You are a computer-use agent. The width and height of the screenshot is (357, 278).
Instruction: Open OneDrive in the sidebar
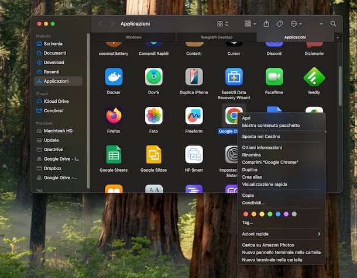[58, 150]
